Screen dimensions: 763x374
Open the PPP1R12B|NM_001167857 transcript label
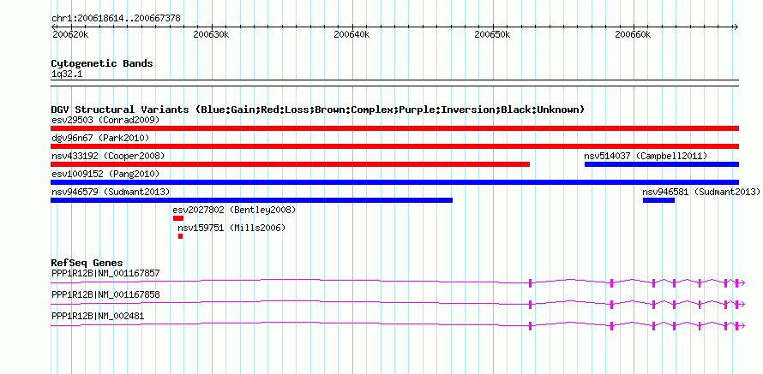click(105, 274)
